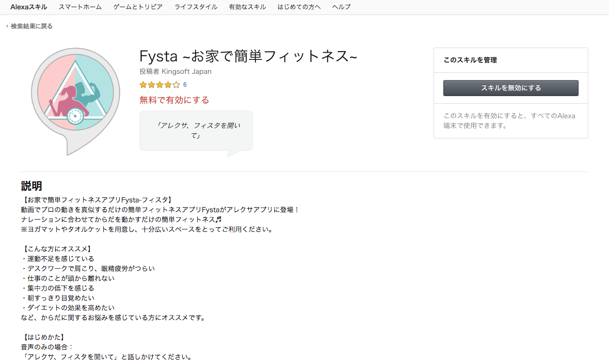Click 無料で有効にする text

coord(174,100)
